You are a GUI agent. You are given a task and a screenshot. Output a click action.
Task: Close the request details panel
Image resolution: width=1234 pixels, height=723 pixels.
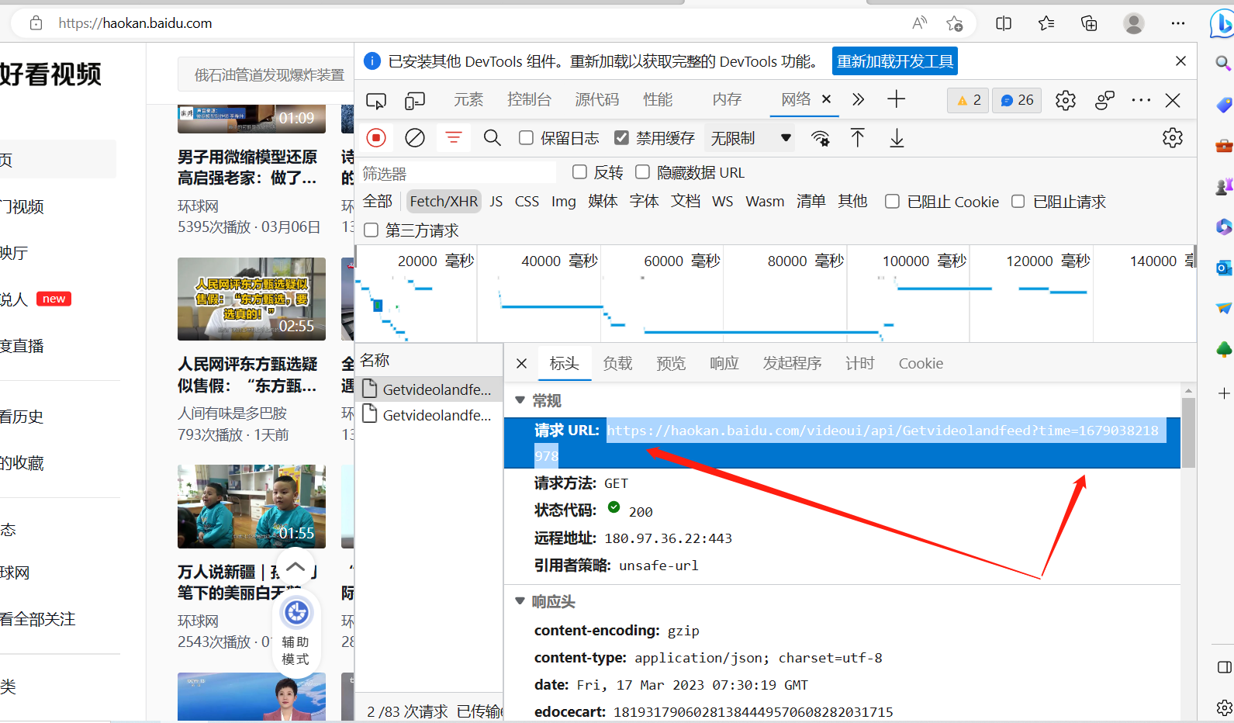click(x=522, y=363)
